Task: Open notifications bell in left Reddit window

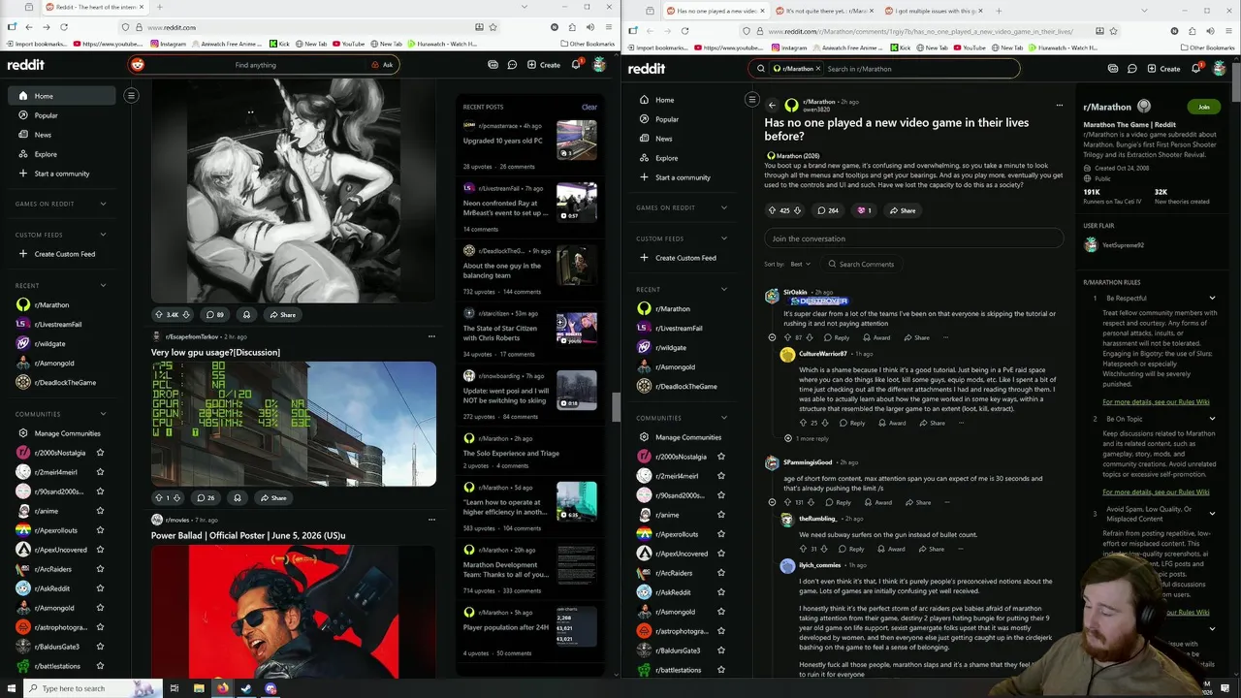Action: (x=575, y=65)
